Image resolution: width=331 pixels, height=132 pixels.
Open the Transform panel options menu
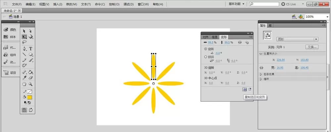point(251,37)
